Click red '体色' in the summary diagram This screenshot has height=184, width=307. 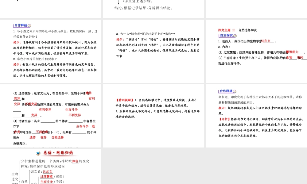(75, 161)
